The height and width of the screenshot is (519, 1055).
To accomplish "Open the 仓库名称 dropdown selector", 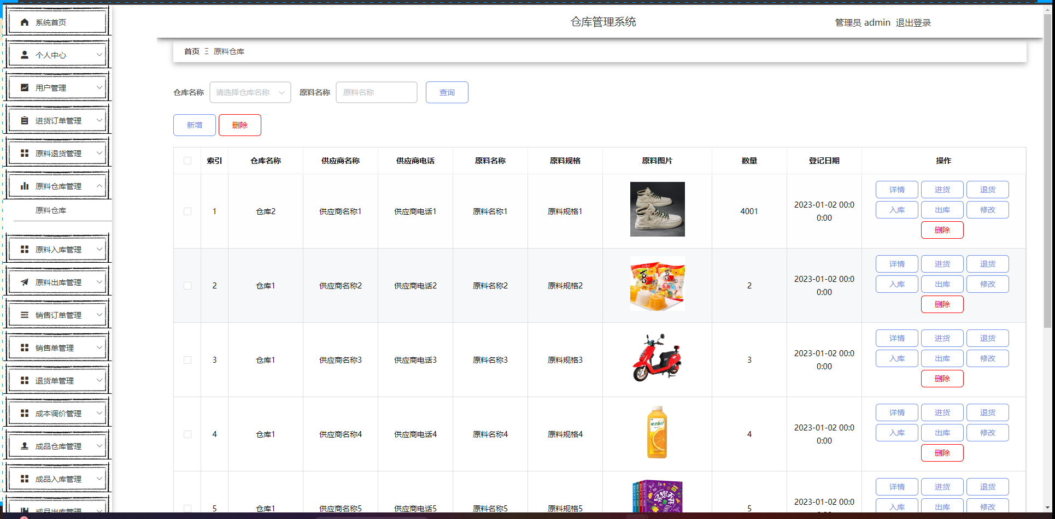I will (x=250, y=92).
